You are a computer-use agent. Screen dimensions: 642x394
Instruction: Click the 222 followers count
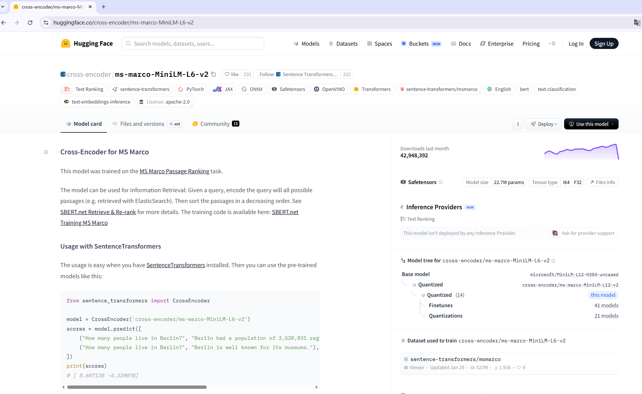347,74
